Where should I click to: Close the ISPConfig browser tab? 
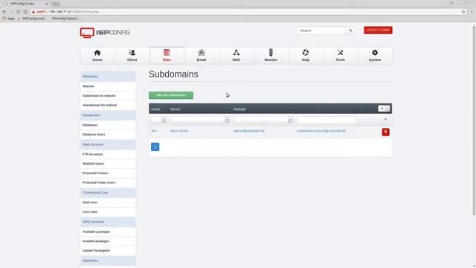pos(47,4)
